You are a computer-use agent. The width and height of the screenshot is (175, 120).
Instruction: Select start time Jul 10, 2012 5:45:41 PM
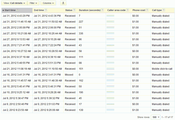[x=16, y=86]
